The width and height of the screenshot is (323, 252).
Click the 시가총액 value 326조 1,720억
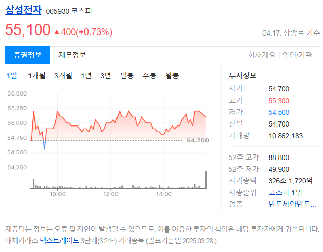pyautogui.click(x=290, y=181)
